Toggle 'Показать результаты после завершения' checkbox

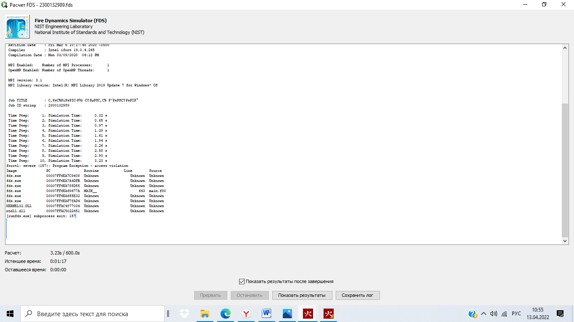242,281
